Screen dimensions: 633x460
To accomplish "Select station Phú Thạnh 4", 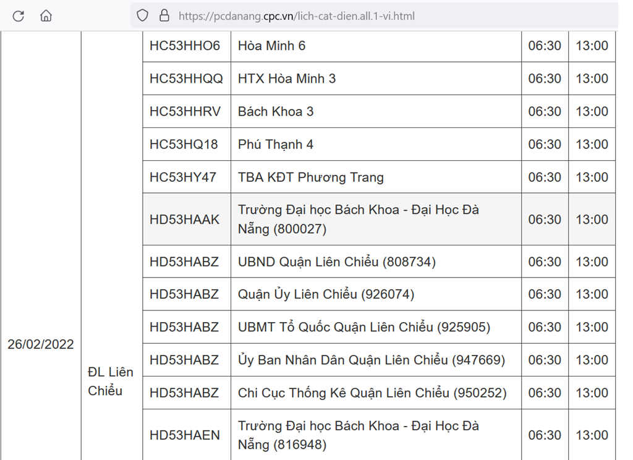I will tap(276, 144).
